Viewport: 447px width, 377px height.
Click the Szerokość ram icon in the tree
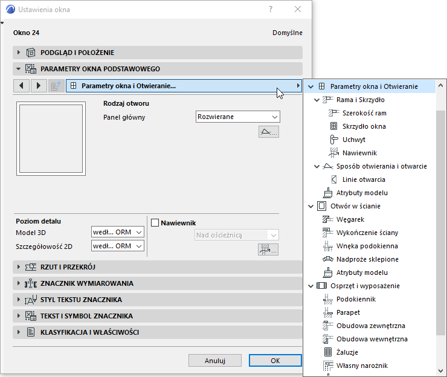click(x=333, y=113)
